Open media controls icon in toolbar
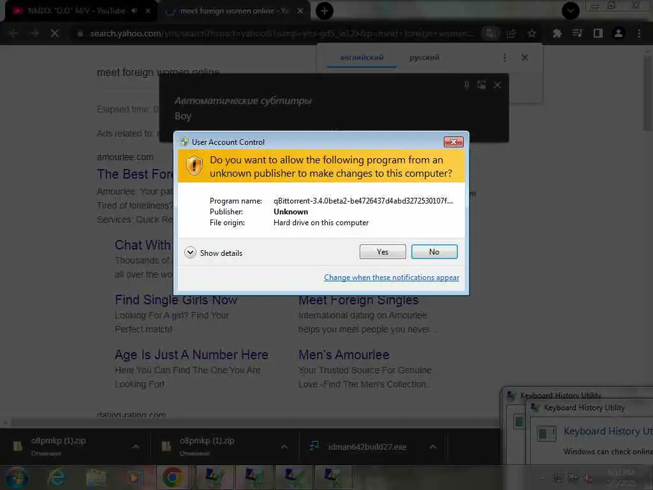The height and width of the screenshot is (490, 653). 577,33
